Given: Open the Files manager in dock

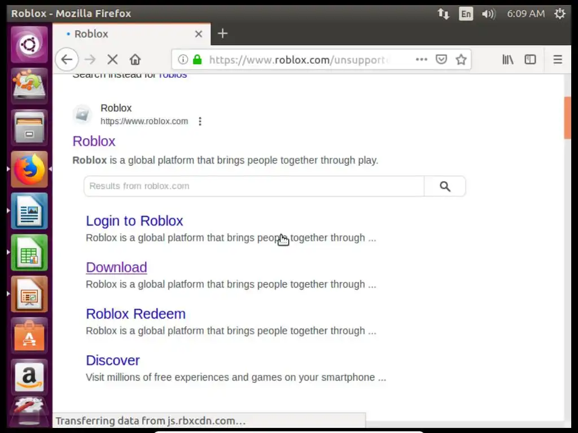Looking at the screenshot, I should (29, 128).
